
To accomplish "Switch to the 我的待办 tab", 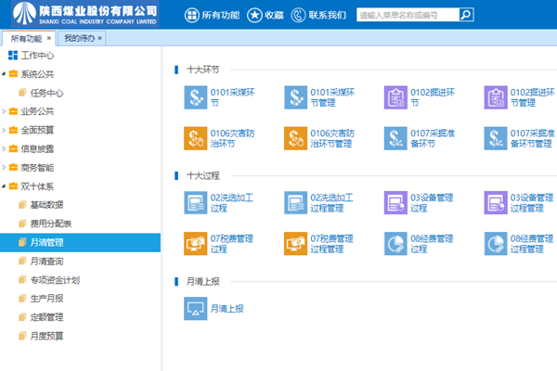I will [79, 38].
